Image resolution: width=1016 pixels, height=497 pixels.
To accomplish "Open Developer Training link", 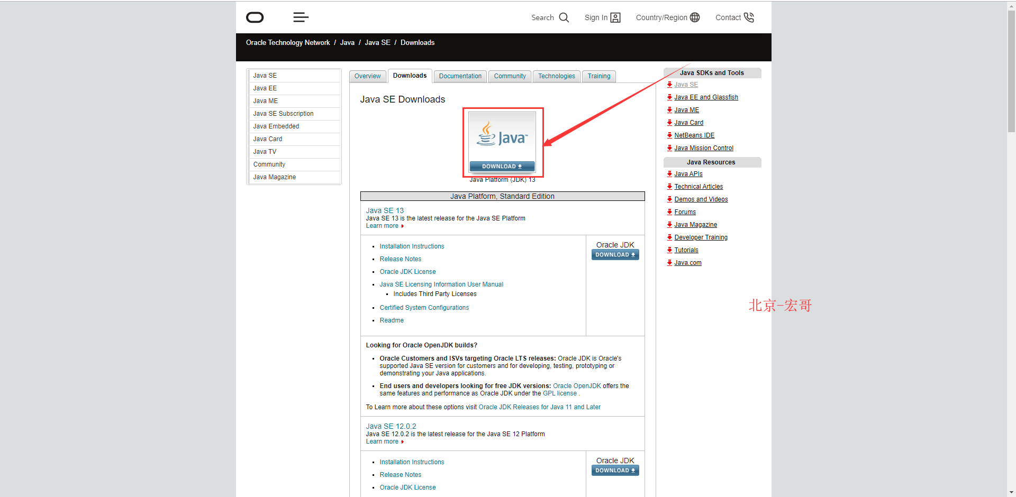I will (701, 237).
